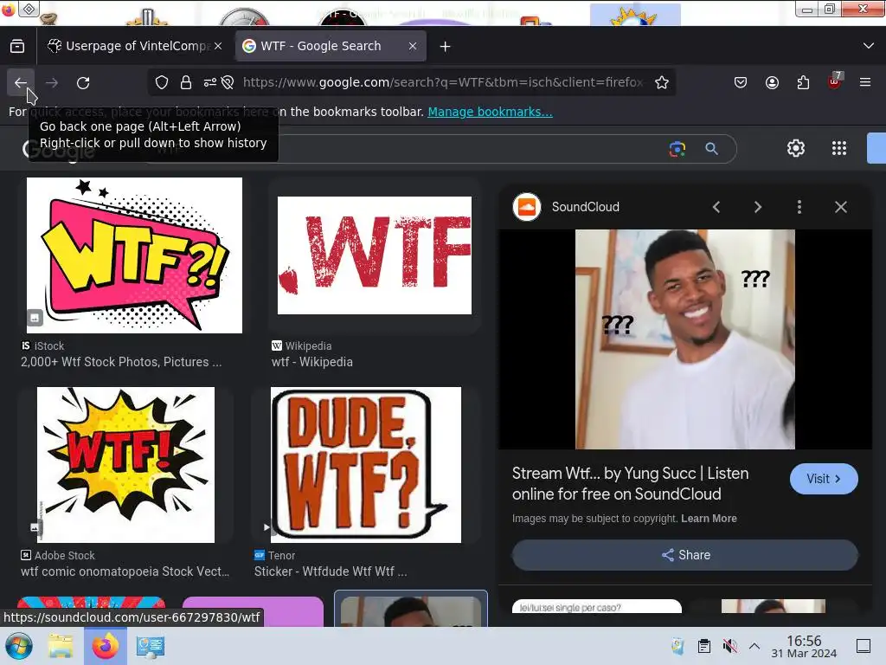The image size is (886, 665).
Task: Click the forward navigation arrow
Action: [x=52, y=83]
